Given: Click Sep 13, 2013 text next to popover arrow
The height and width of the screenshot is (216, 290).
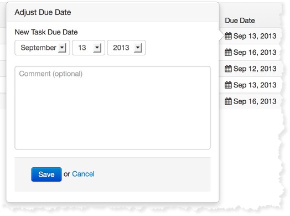Looking at the screenshot, I should (255, 36).
